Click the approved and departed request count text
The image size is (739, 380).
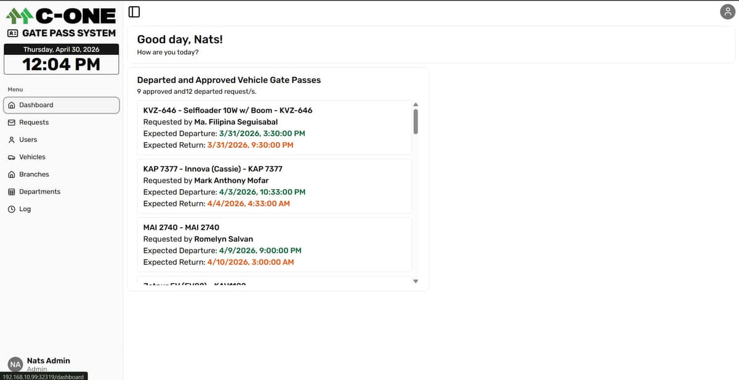(x=196, y=92)
